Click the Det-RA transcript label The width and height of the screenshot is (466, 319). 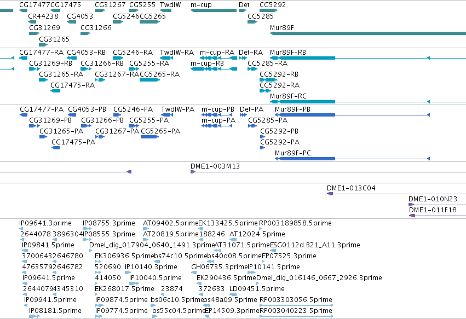point(251,53)
